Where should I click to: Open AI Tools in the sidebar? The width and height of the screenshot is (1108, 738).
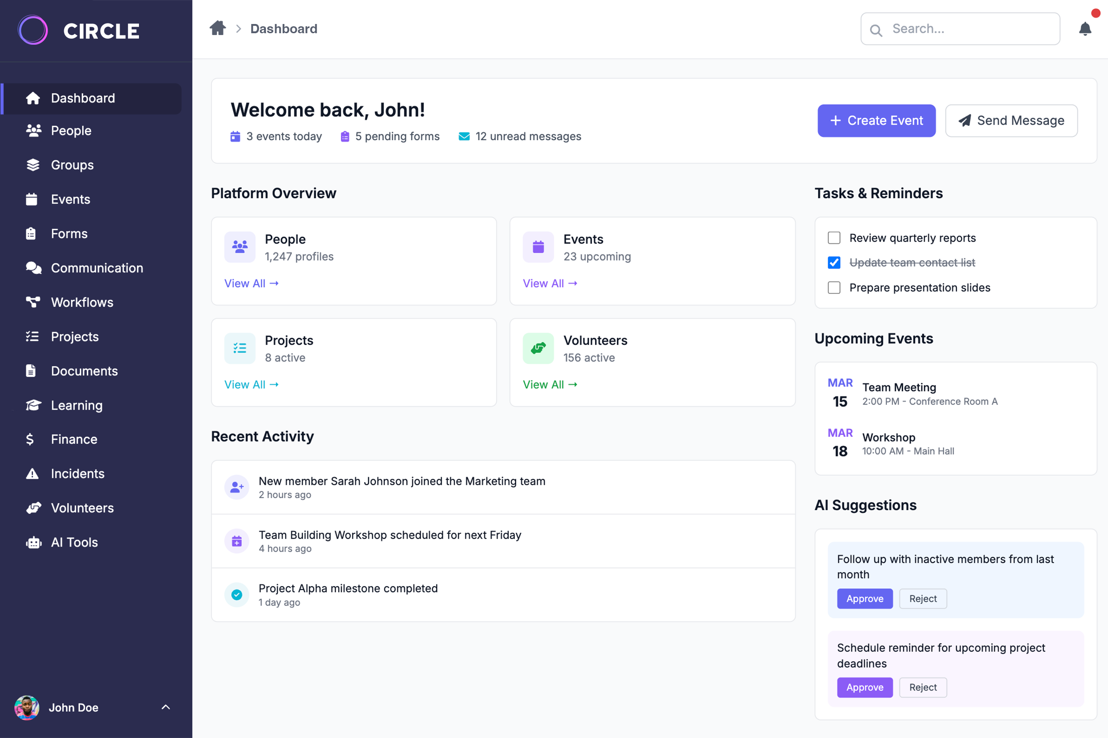tap(74, 542)
